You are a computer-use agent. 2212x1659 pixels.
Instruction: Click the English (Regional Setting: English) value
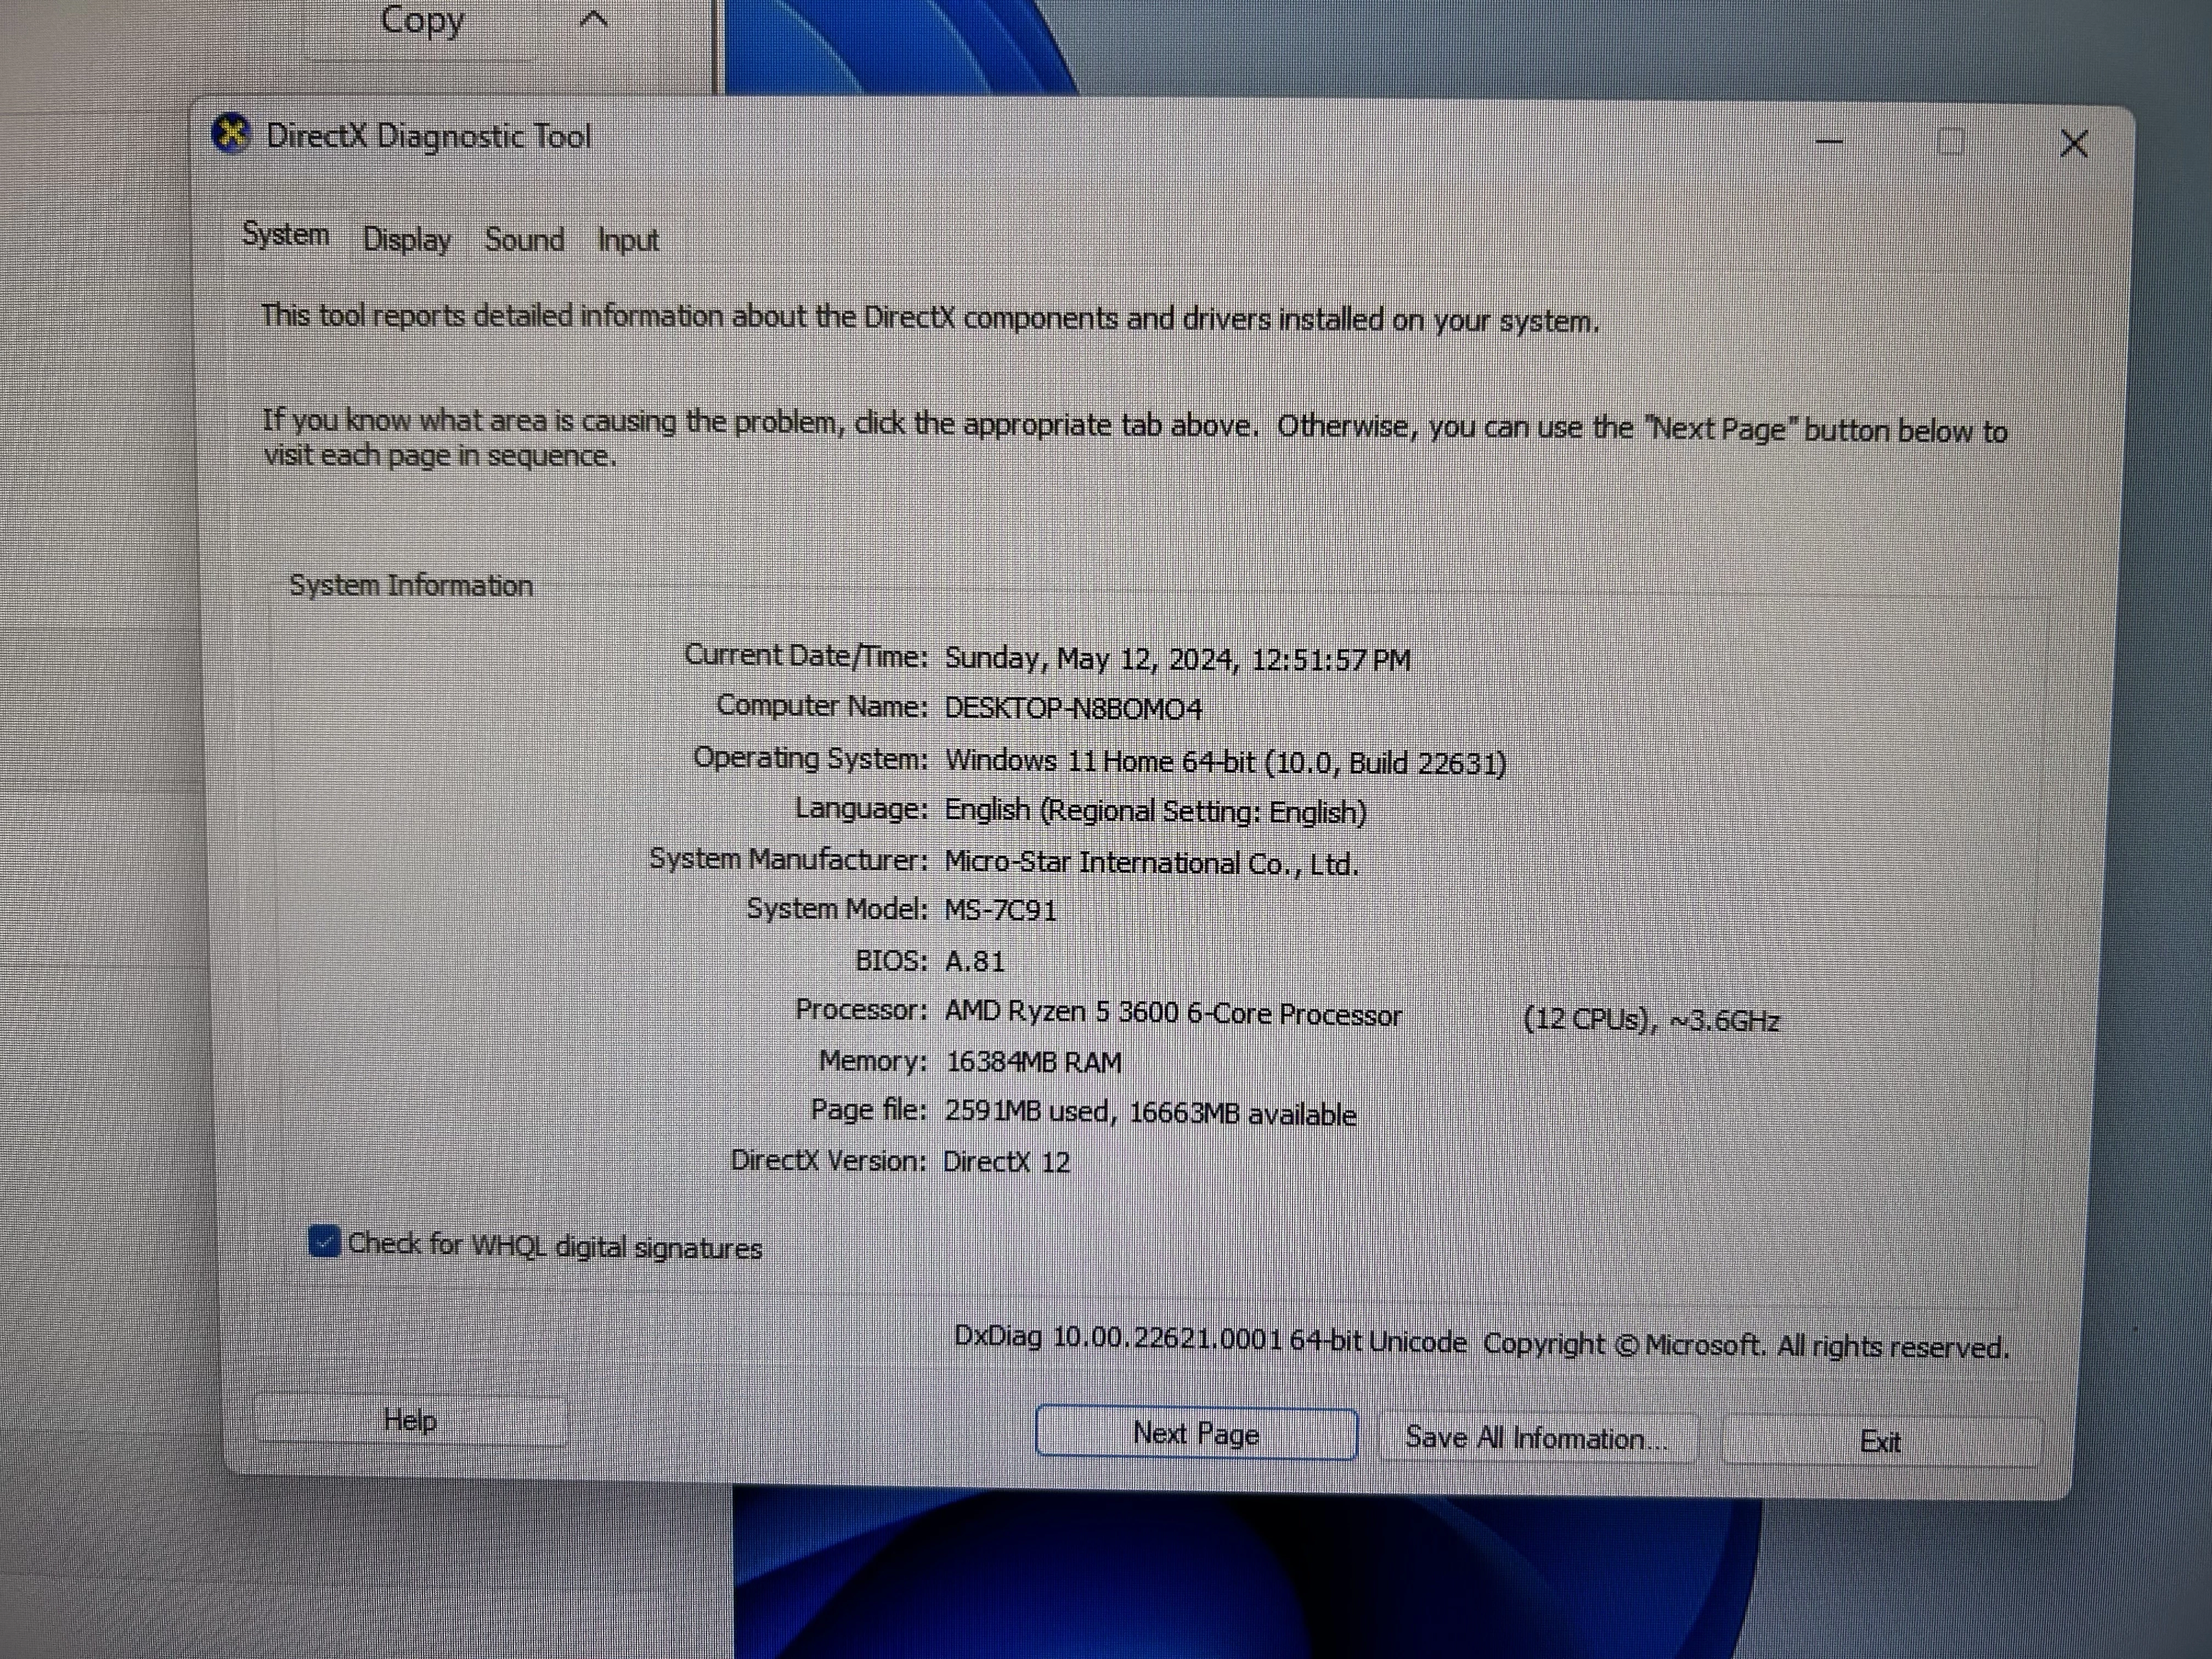[x=1156, y=811]
